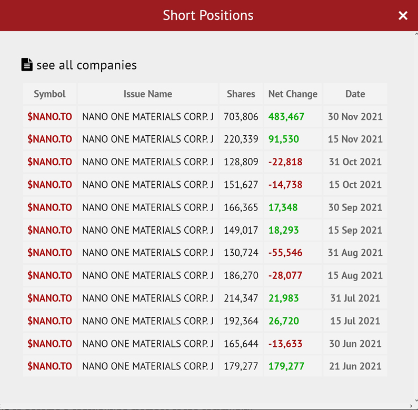This screenshot has height=410, width=418.
Task: Select date cell 30 Nov 2021
Action: pos(355,116)
